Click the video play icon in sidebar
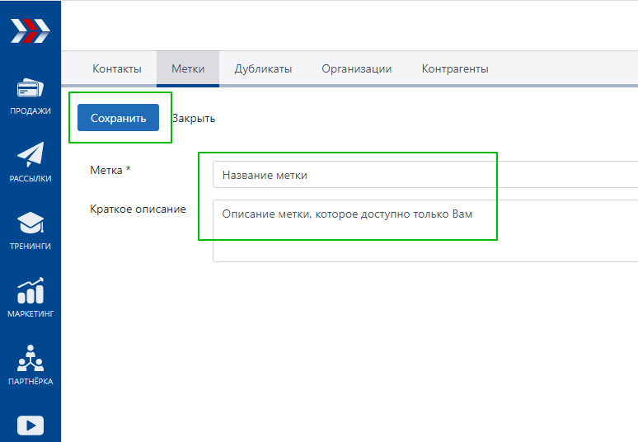638x442 pixels. (30, 425)
